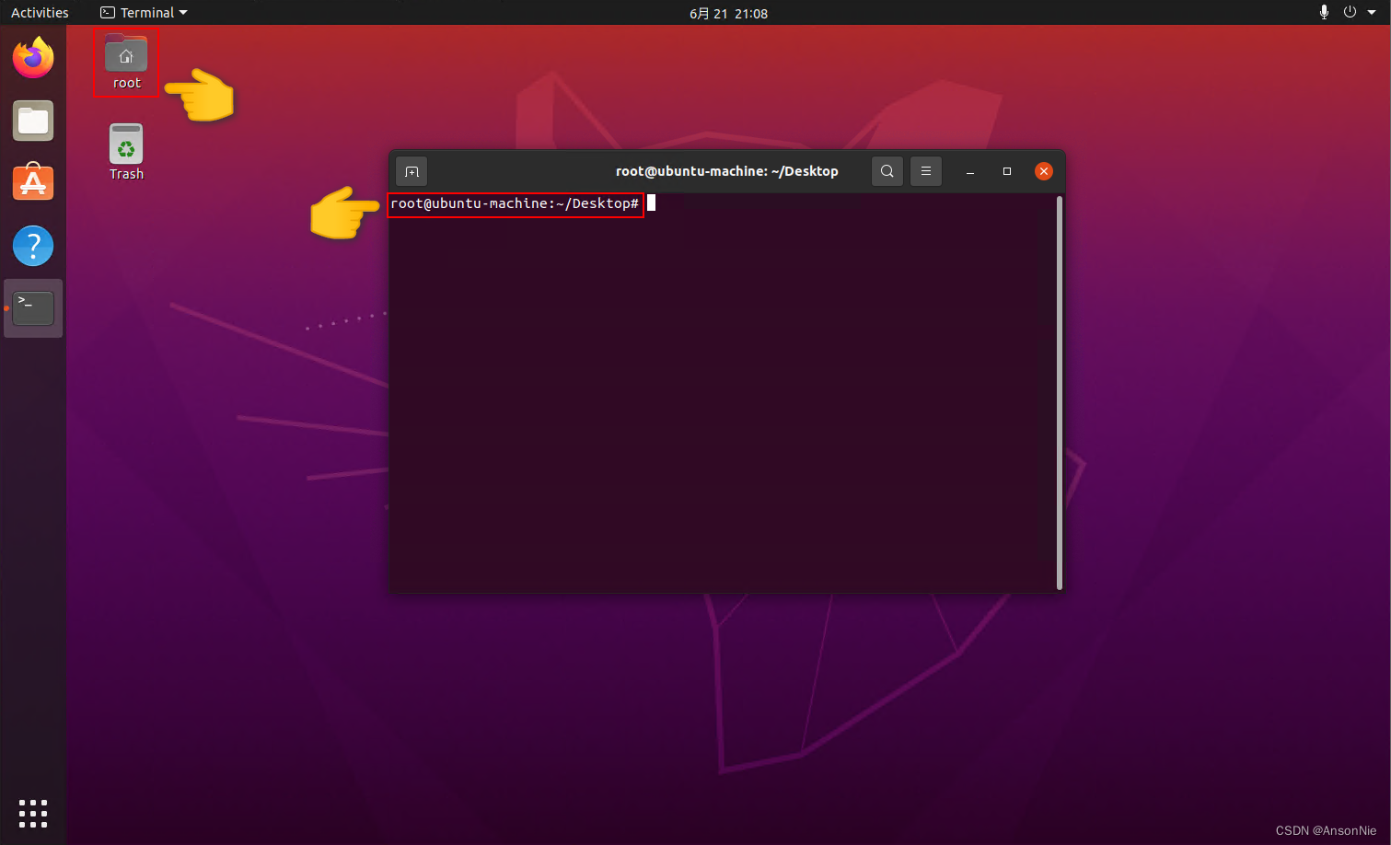This screenshot has width=1391, height=845.
Task: Show Applications grid
Action: tap(33, 813)
